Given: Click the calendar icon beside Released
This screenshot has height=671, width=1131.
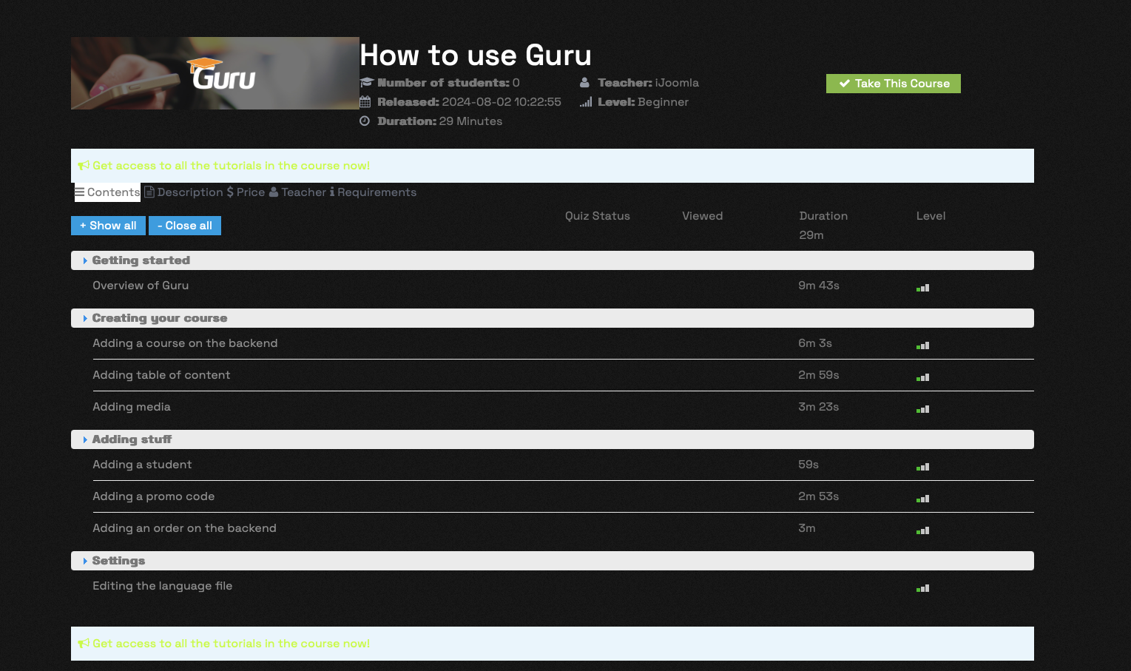Looking at the screenshot, I should [x=365, y=102].
